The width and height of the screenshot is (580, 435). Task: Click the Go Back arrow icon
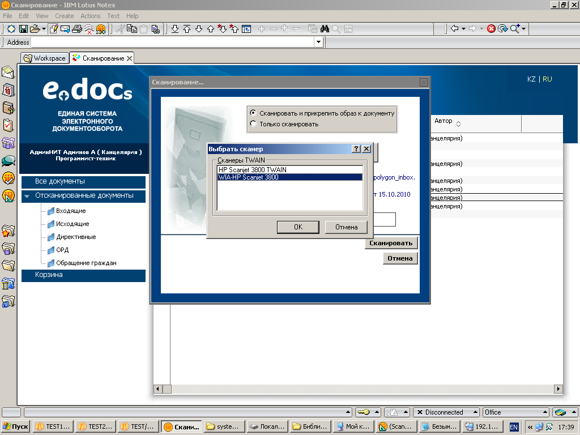tap(455, 28)
